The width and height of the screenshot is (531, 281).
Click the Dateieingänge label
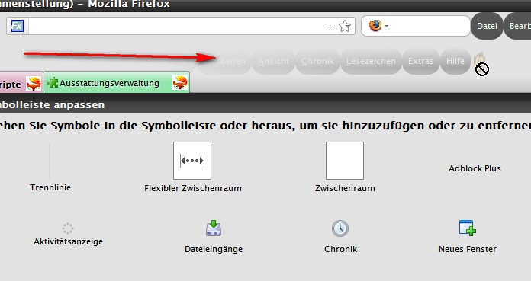point(214,250)
